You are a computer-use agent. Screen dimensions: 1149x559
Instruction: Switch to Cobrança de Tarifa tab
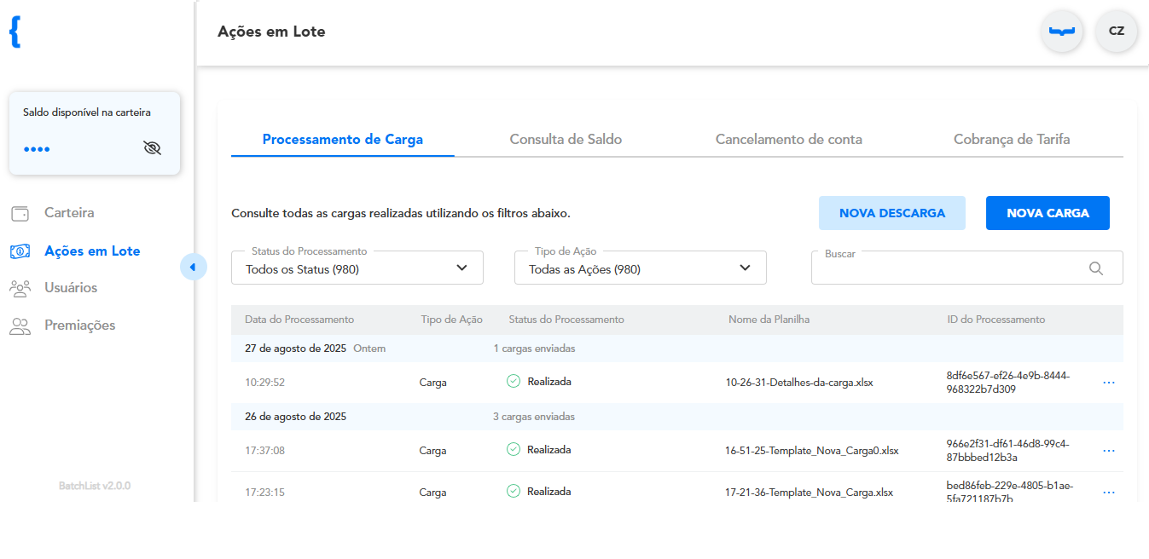click(x=1012, y=140)
